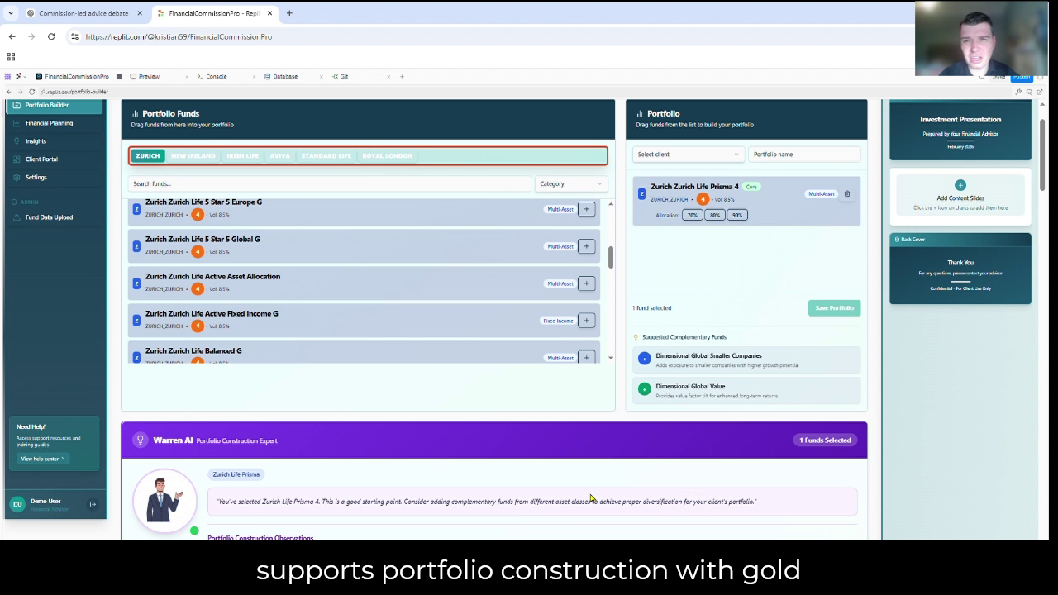Open the Category dropdown filter
The image size is (1058, 595).
point(571,183)
